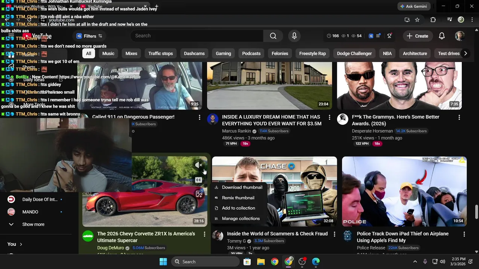Open the luxury dream home video thumbnail
This screenshot has height=269, width=479.
click(269, 86)
